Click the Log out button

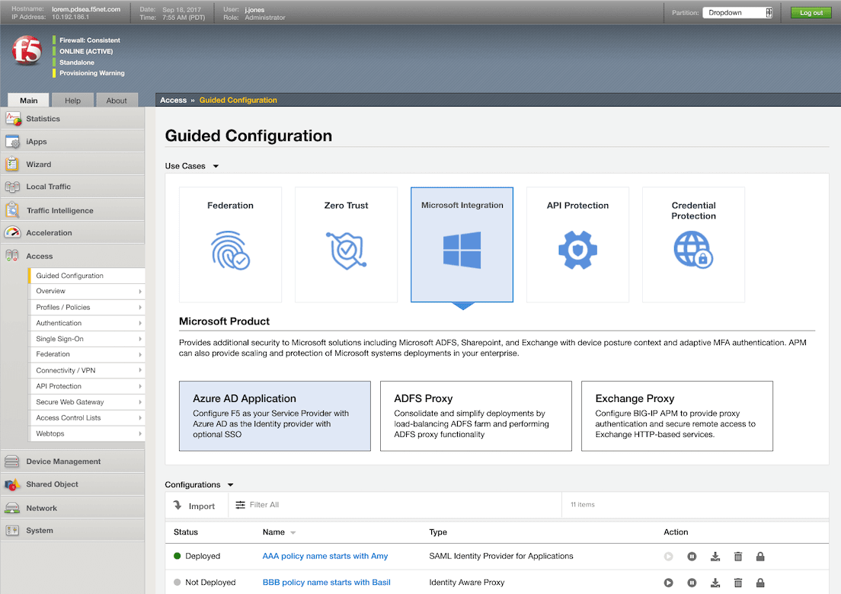[811, 13]
